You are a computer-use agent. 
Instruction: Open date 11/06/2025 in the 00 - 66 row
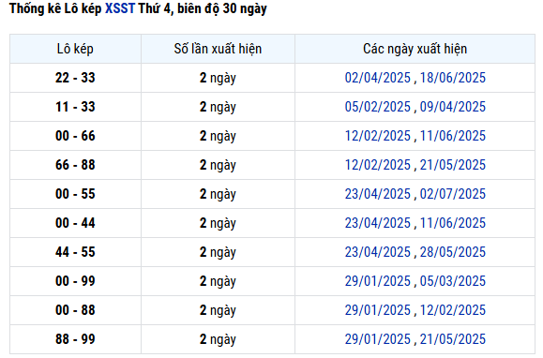click(x=453, y=136)
